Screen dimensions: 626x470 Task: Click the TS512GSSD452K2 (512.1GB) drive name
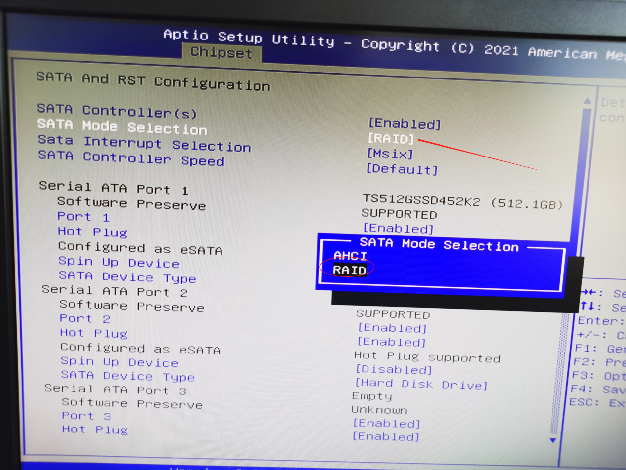click(x=463, y=201)
